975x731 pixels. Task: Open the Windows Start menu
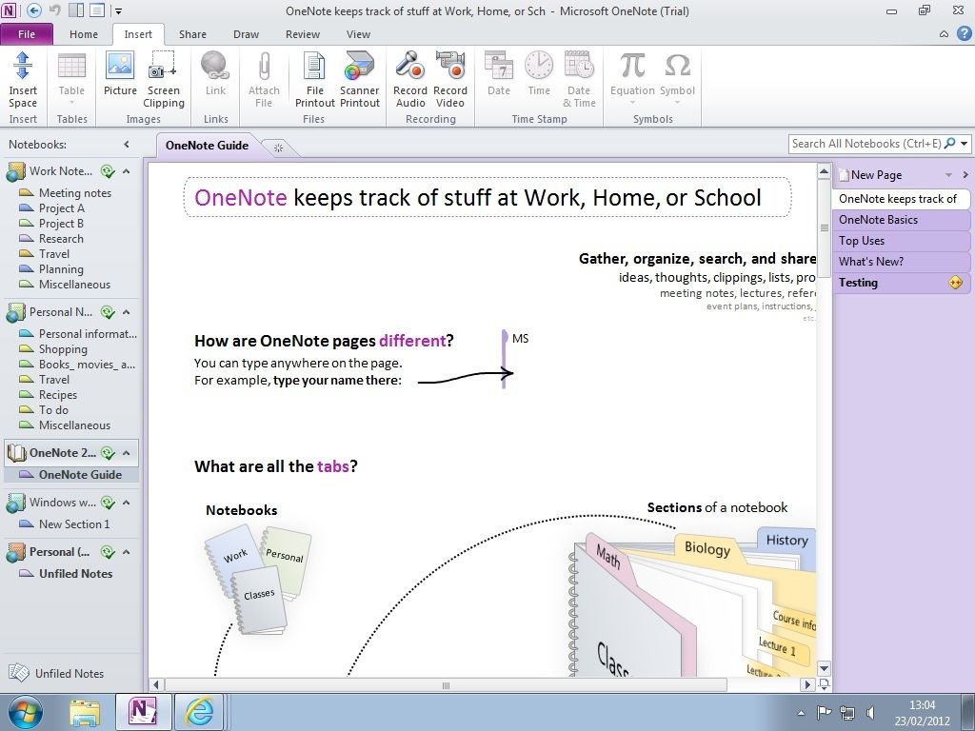[x=26, y=712]
